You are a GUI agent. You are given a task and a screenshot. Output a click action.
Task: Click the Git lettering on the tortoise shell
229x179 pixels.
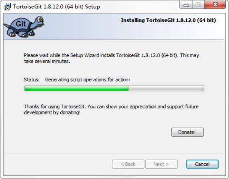[x=21, y=24]
